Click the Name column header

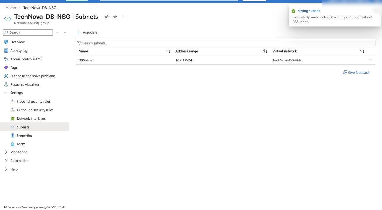pyautogui.click(x=83, y=51)
